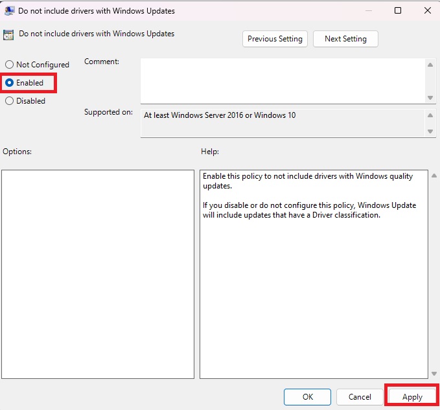Click the Help pane scroll down arrow
Screen dimensions: 440x410
[434, 374]
